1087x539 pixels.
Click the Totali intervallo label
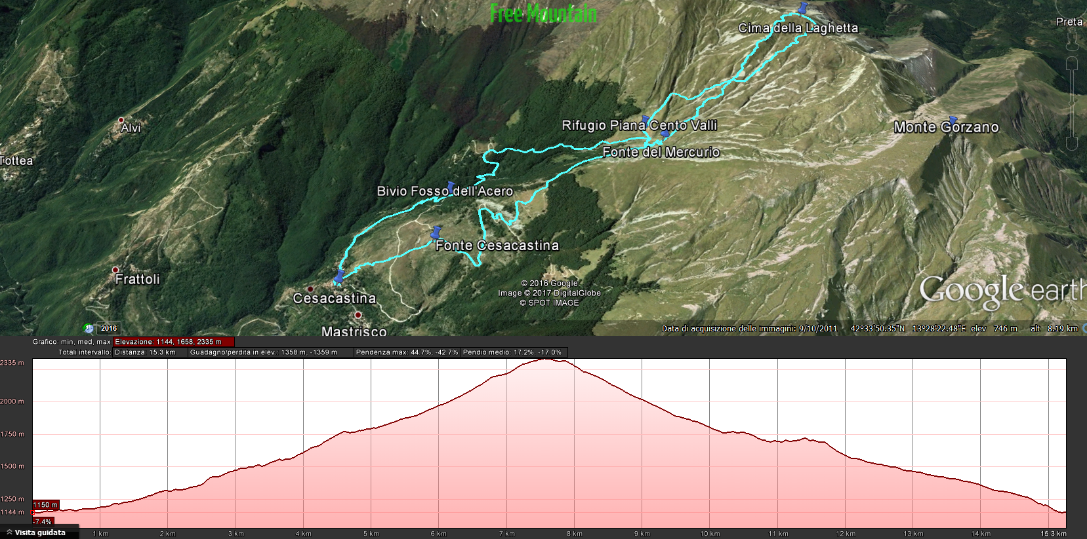pos(84,352)
